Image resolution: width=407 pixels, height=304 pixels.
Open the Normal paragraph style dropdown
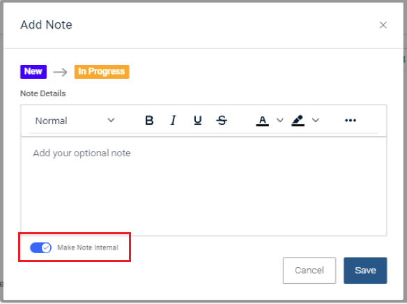coord(75,121)
